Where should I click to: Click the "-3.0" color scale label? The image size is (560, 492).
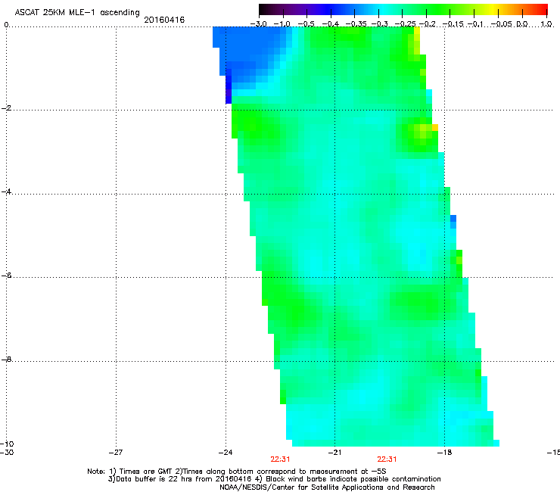[x=258, y=24]
